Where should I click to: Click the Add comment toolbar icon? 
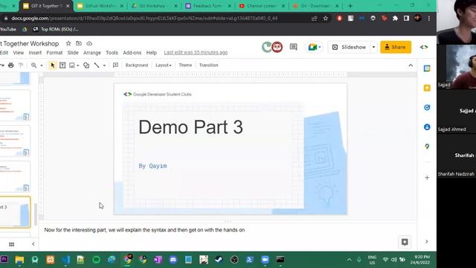coord(115,65)
